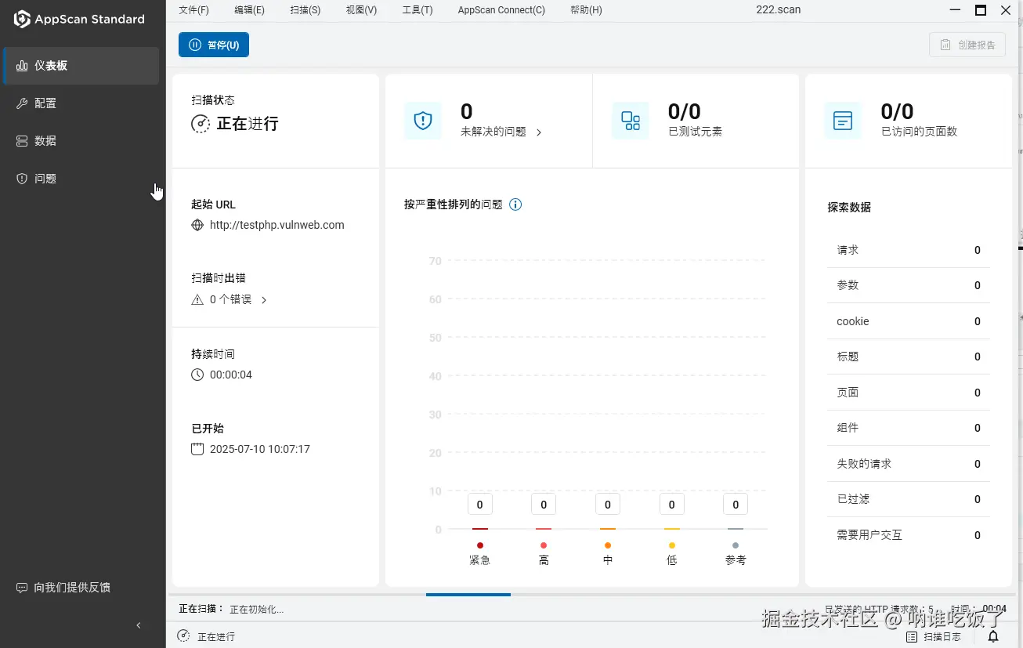Open the 问题 issues sidebar item
1023x648 pixels.
click(x=81, y=179)
